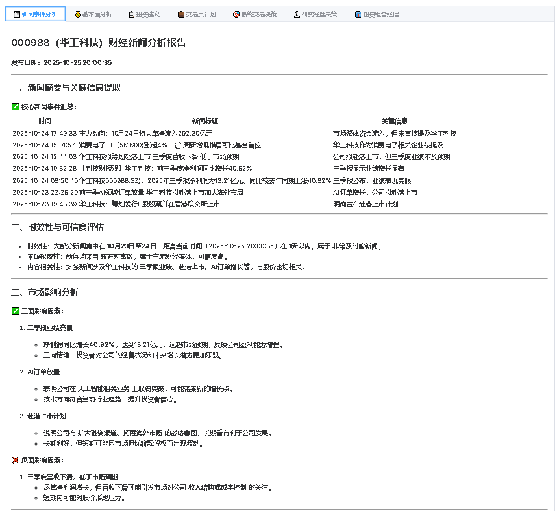Switch to the 基本面分析 tab

click(93, 14)
